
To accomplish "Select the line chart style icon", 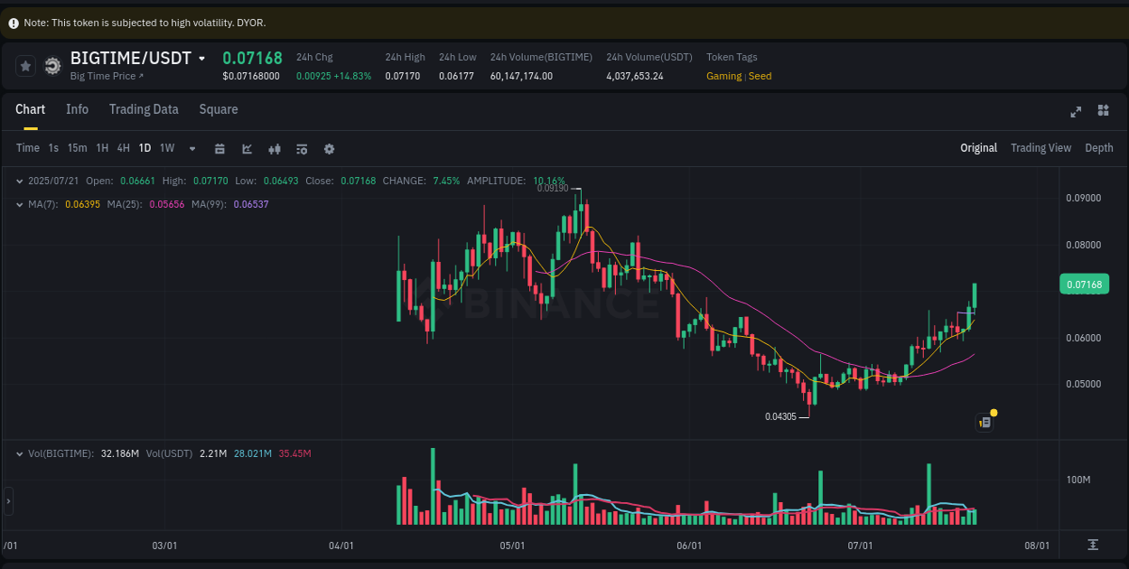I will (247, 148).
